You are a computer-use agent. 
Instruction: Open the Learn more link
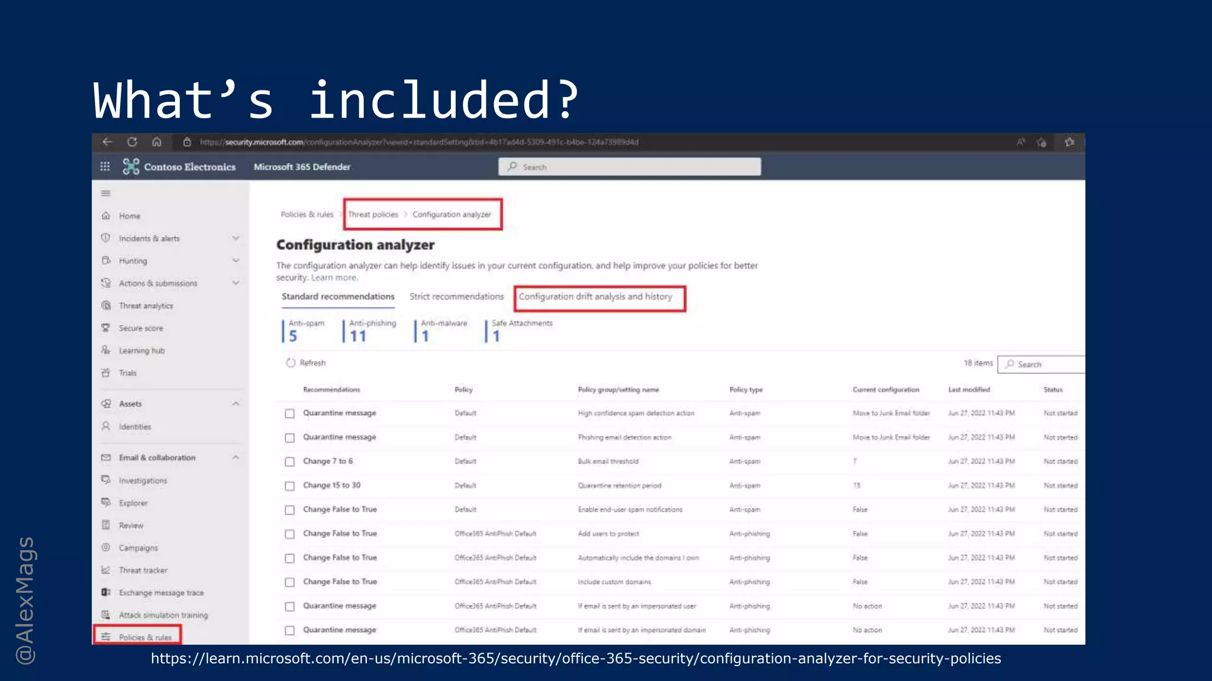(x=334, y=278)
